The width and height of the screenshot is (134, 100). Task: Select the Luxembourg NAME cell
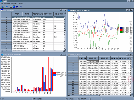27,17
